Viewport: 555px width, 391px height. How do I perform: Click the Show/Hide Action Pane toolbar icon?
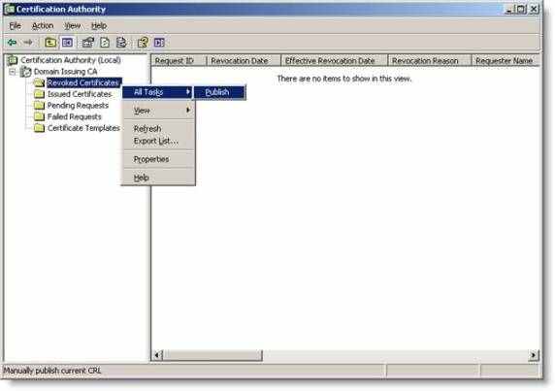coord(159,43)
